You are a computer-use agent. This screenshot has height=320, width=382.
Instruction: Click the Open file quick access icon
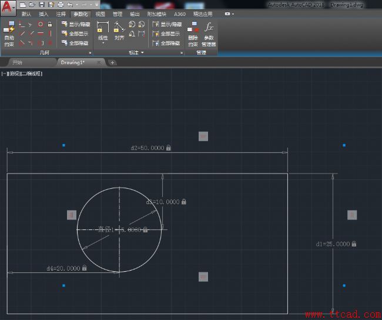tap(32, 4)
